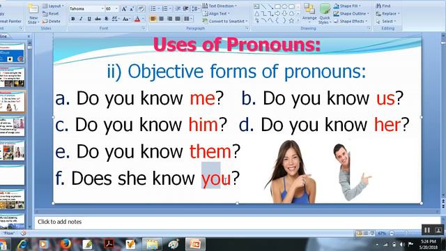Open the Arrange menu
Viewport: 446px width, 251px height.
pyautogui.click(x=309, y=13)
